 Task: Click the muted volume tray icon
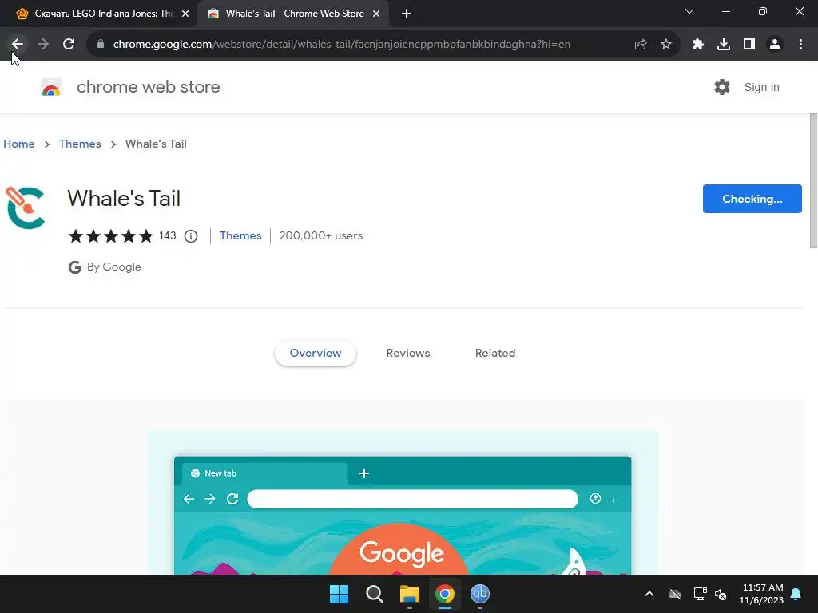coord(721,594)
